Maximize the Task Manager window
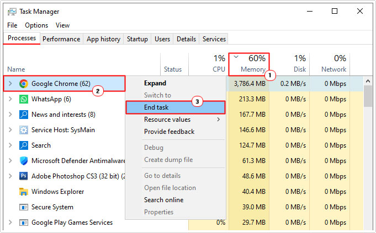Screen dimensions: 376x233 pos(335,11)
